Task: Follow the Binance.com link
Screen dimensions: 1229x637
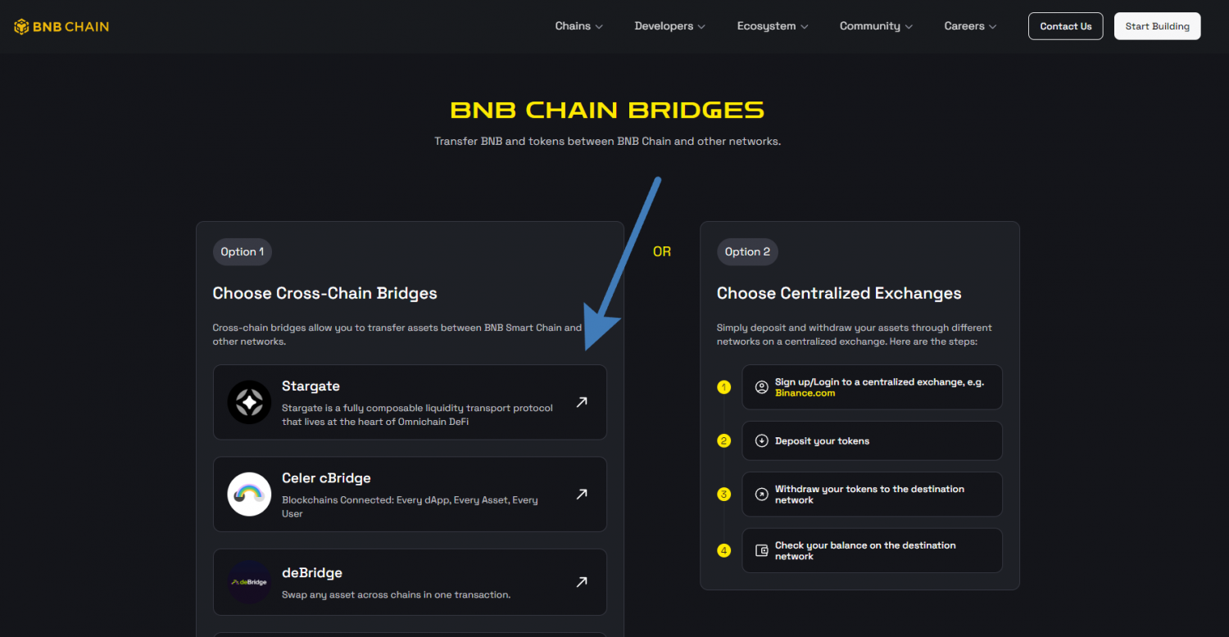Action: 805,393
